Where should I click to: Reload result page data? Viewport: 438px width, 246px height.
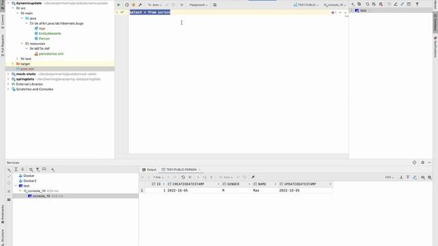pos(183,178)
